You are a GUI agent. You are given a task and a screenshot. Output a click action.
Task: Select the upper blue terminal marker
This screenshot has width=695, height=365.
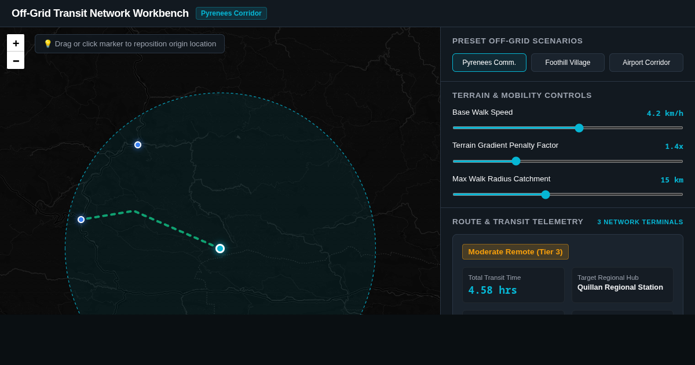point(138,145)
